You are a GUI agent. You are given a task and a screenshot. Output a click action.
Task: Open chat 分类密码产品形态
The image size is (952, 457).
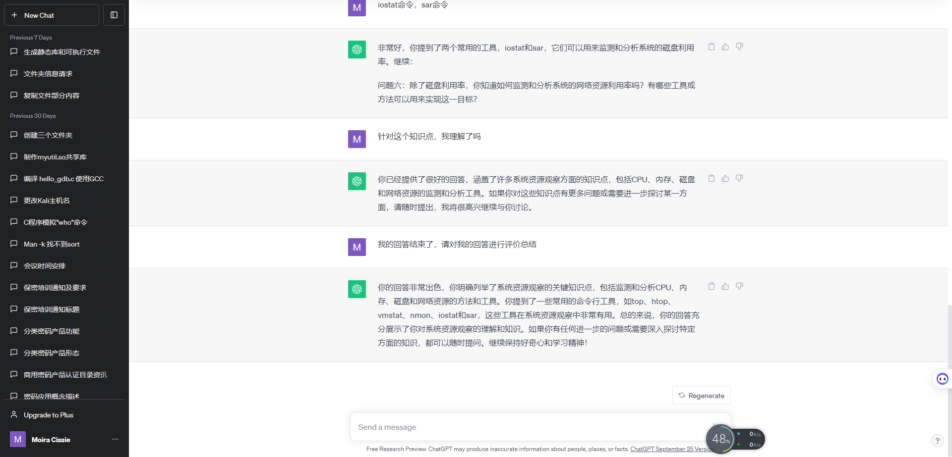64,353
